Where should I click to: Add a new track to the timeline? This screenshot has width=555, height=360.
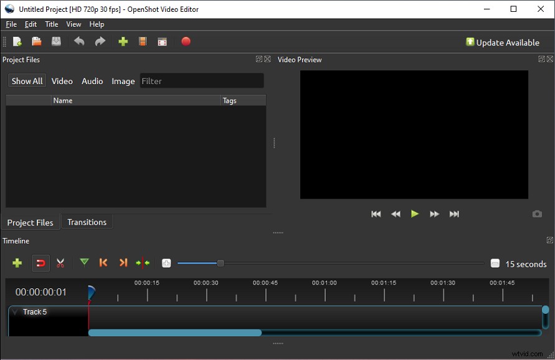[x=17, y=263]
